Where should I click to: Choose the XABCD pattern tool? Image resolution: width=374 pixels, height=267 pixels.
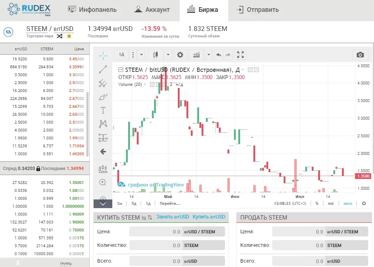[x=103, y=124]
